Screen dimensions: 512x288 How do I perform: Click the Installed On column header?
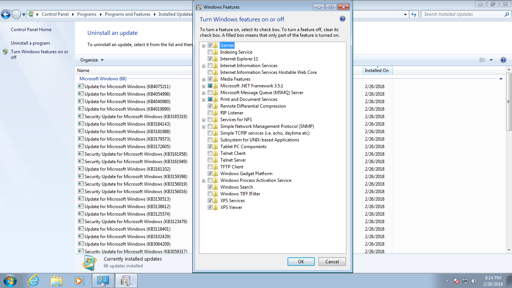377,70
